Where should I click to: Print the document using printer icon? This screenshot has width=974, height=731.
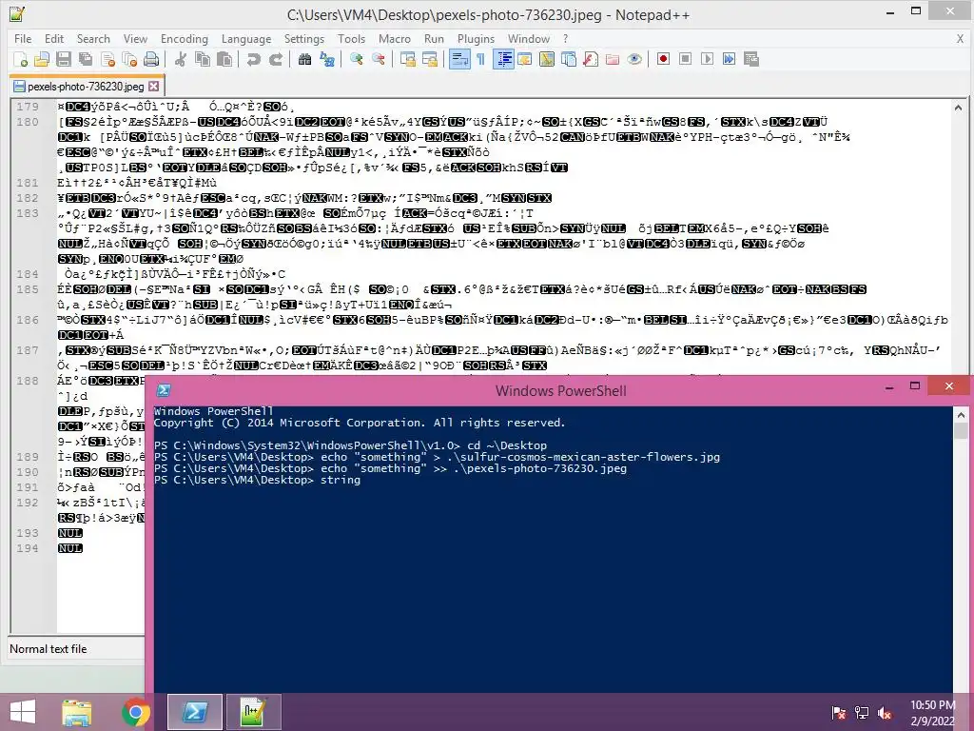coord(151,59)
